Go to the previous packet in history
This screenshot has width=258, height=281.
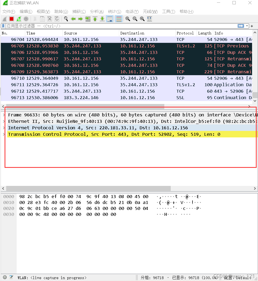pos(73,19)
